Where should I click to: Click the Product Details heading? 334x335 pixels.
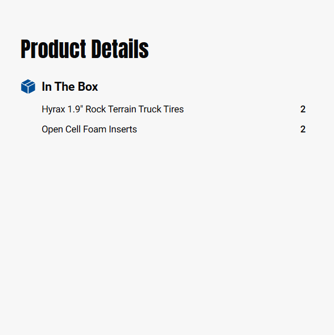[84, 49]
